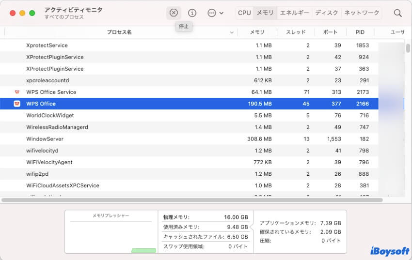Screen dimensions: 412x260
Task: Sort by the PID column header
Action: (360, 32)
